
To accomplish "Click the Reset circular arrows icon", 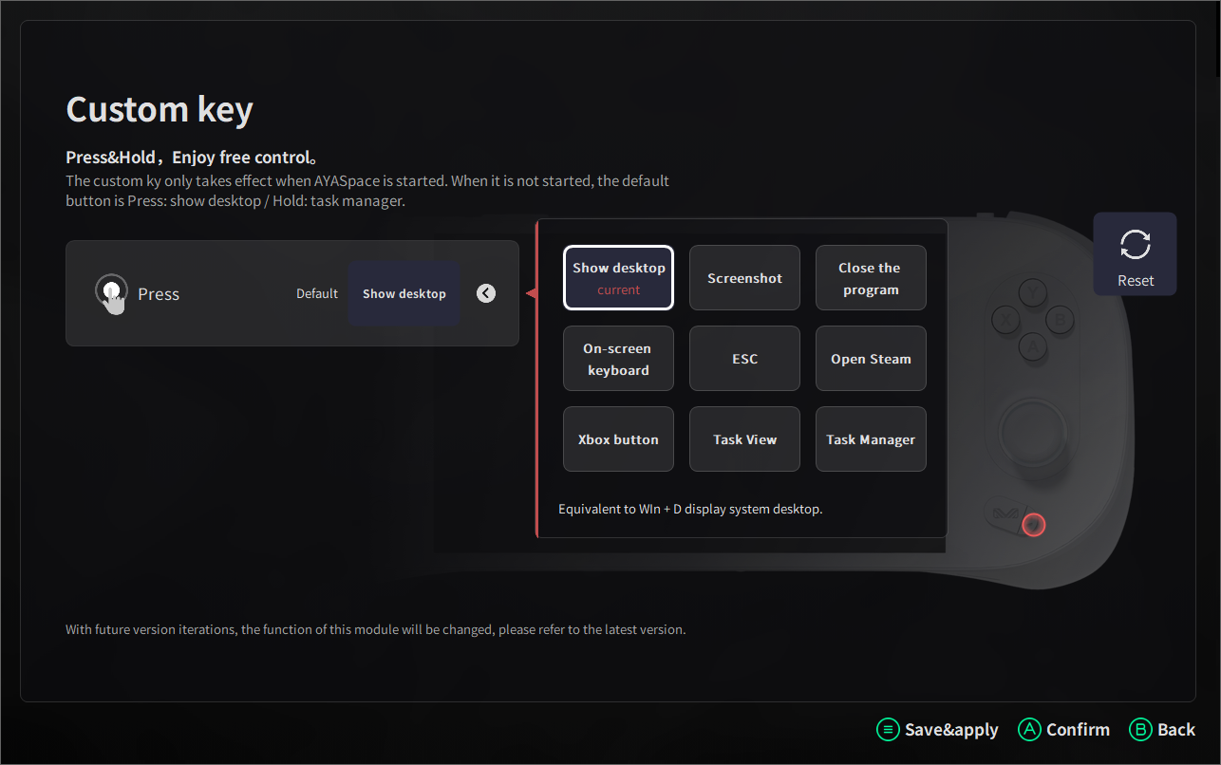I will pyautogui.click(x=1135, y=245).
